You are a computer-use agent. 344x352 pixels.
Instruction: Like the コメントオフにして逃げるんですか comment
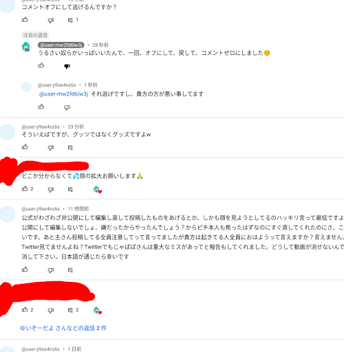pyautogui.click(x=25, y=20)
